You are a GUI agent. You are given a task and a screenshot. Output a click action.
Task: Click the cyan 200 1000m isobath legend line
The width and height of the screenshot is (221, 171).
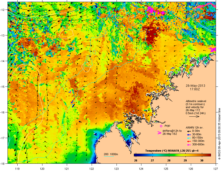pos(109,156)
